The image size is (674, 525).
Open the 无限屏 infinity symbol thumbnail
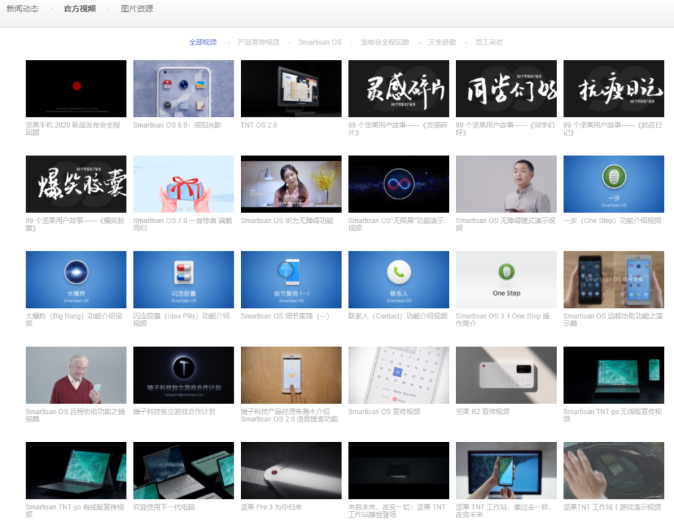coord(398,184)
